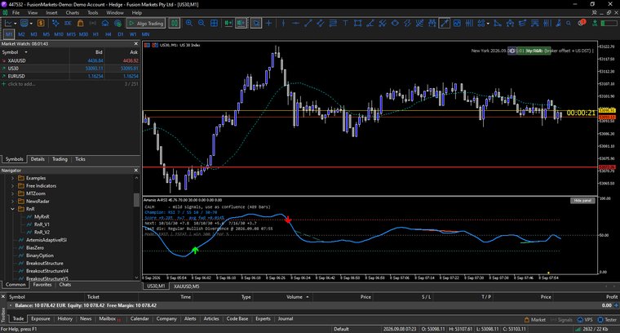Expand the Free Indicators folder

coord(12,186)
